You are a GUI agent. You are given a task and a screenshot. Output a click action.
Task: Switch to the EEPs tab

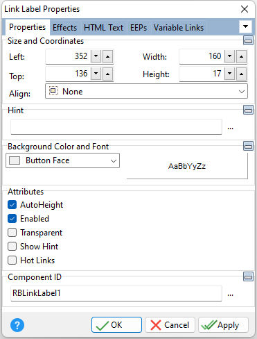[139, 28]
